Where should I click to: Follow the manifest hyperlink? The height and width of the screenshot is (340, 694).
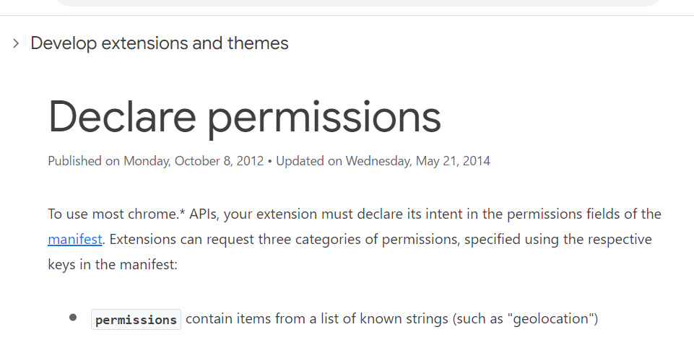click(76, 239)
